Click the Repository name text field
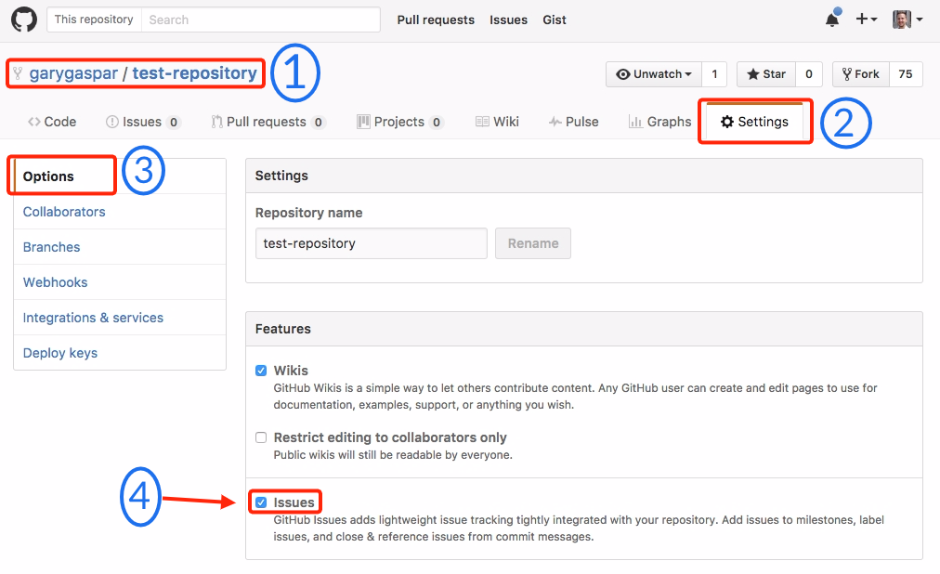The image size is (940, 574). point(372,243)
